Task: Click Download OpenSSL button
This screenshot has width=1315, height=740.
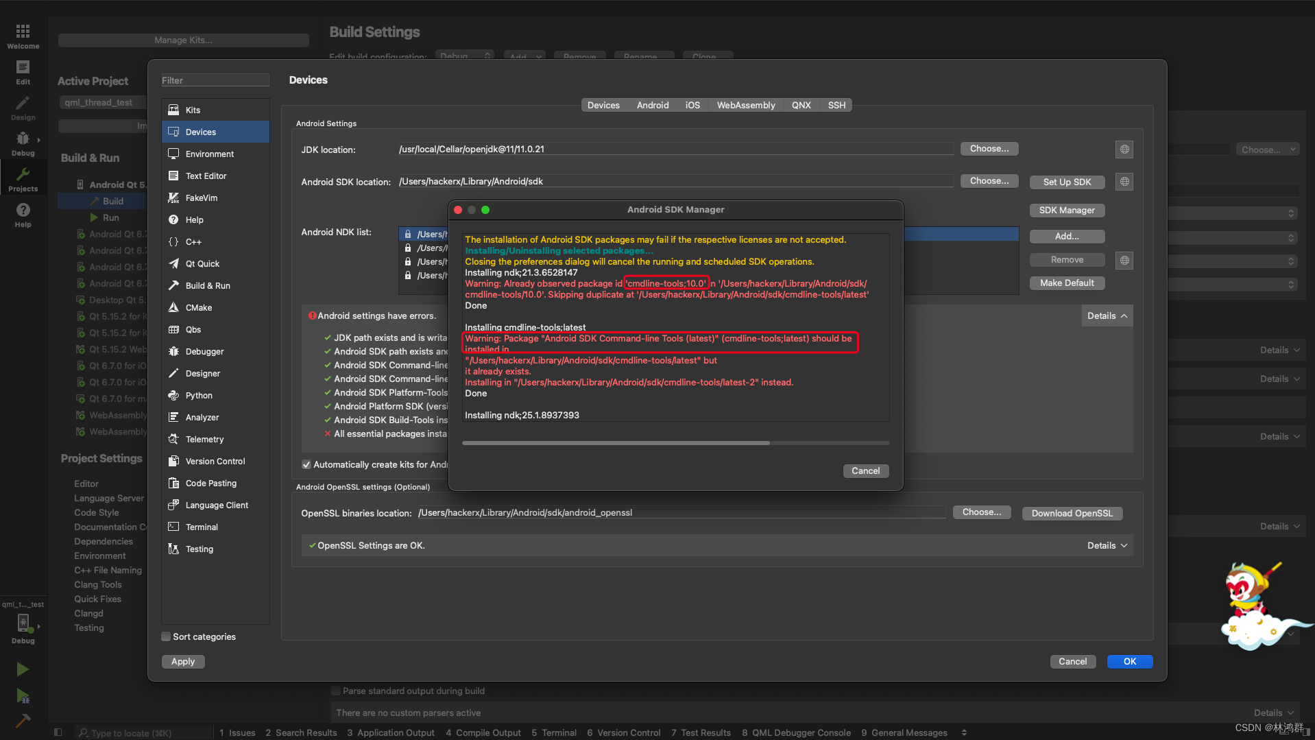Action: coord(1072,513)
